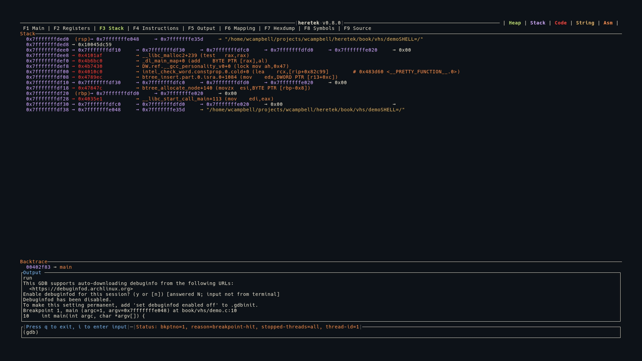Select code pointer 0x4b6bc0
This screenshot has width=642, height=361.
click(x=90, y=61)
